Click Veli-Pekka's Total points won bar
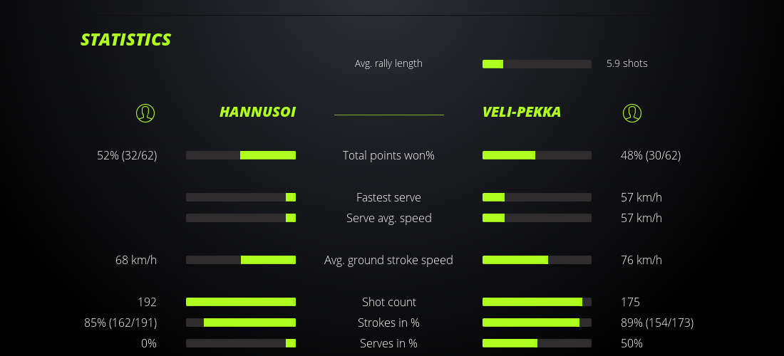Screen dimensions: 784x356 click(x=537, y=155)
